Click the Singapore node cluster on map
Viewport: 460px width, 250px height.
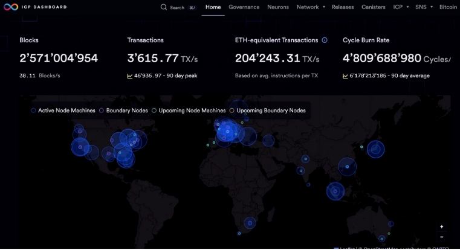coord(335,191)
